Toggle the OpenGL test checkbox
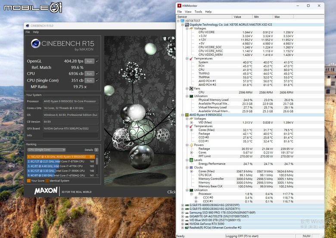 [97, 61]
